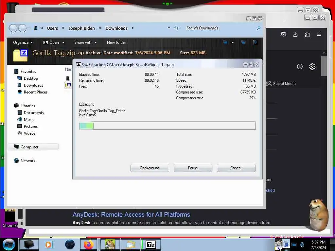Click the magnifier icon in Search Downloads

tap(258, 28)
